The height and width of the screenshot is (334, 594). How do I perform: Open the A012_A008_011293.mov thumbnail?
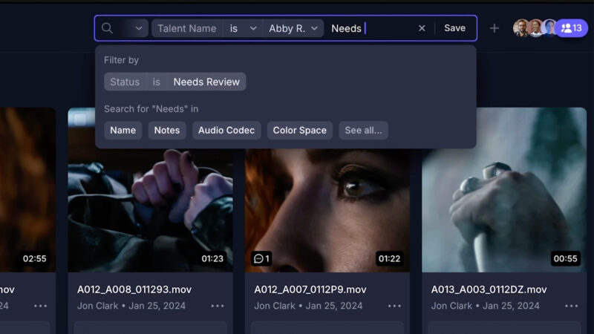tap(151, 210)
